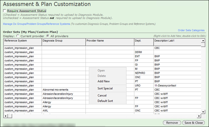
Task: Choose Open from the context menu
Action: pyautogui.click(x=101, y=71)
